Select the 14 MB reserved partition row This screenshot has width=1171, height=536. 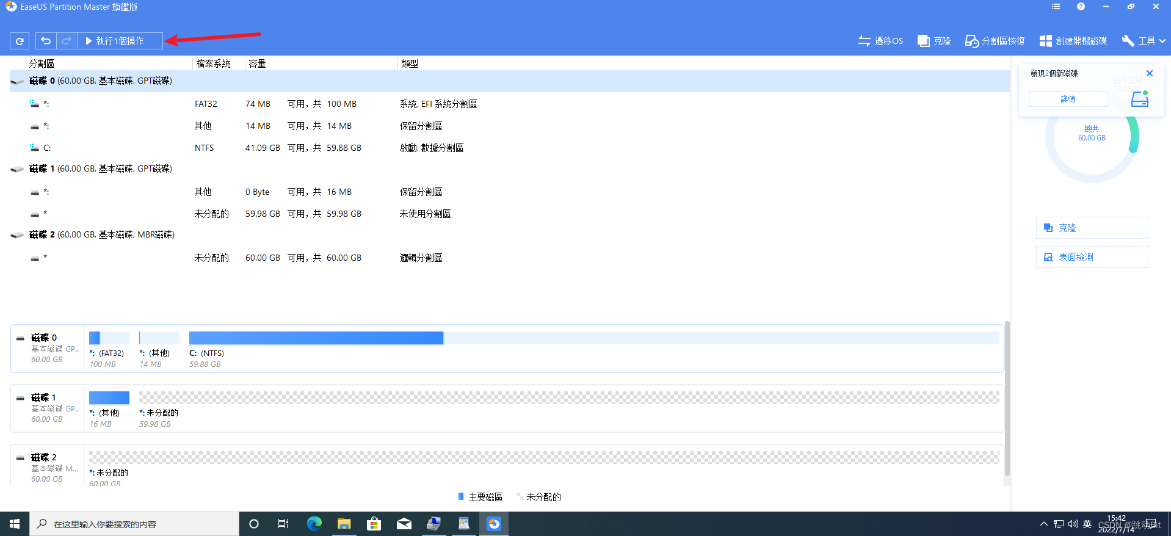(x=509, y=126)
